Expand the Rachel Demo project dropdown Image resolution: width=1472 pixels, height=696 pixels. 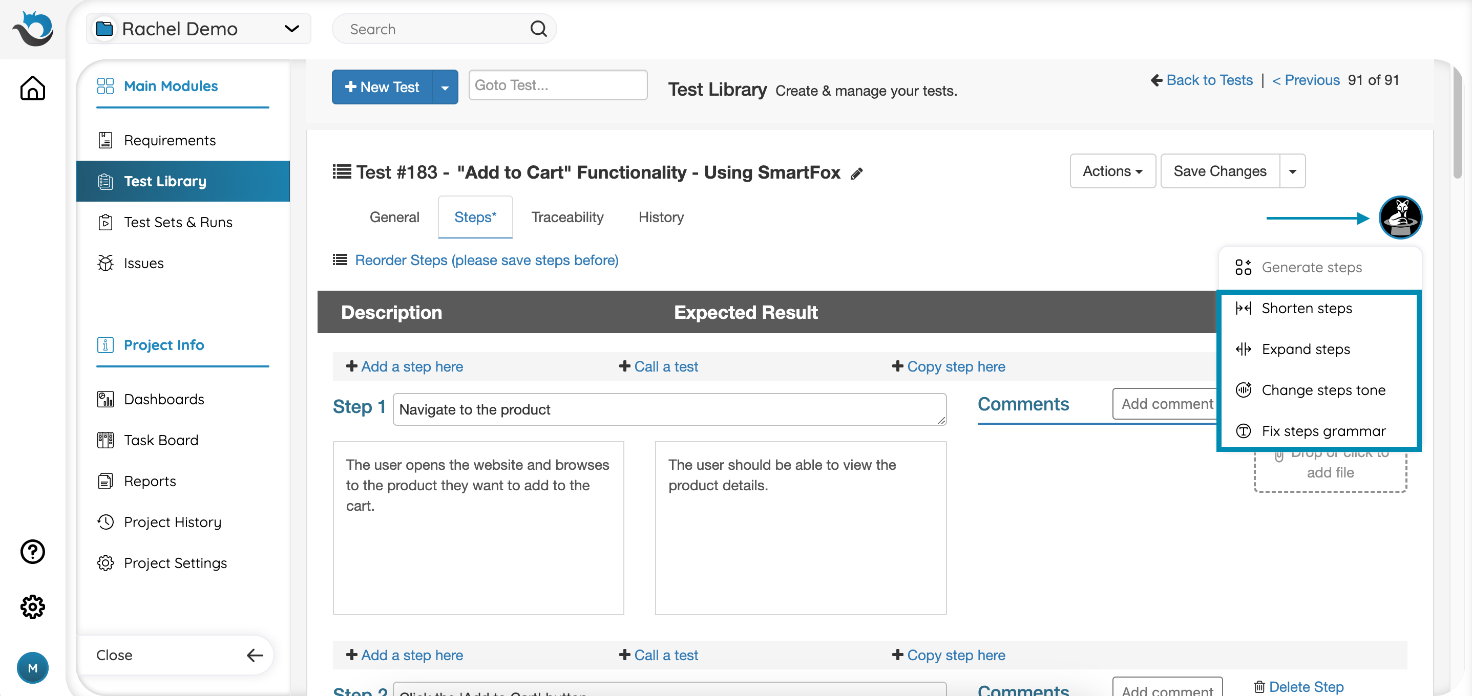(291, 29)
